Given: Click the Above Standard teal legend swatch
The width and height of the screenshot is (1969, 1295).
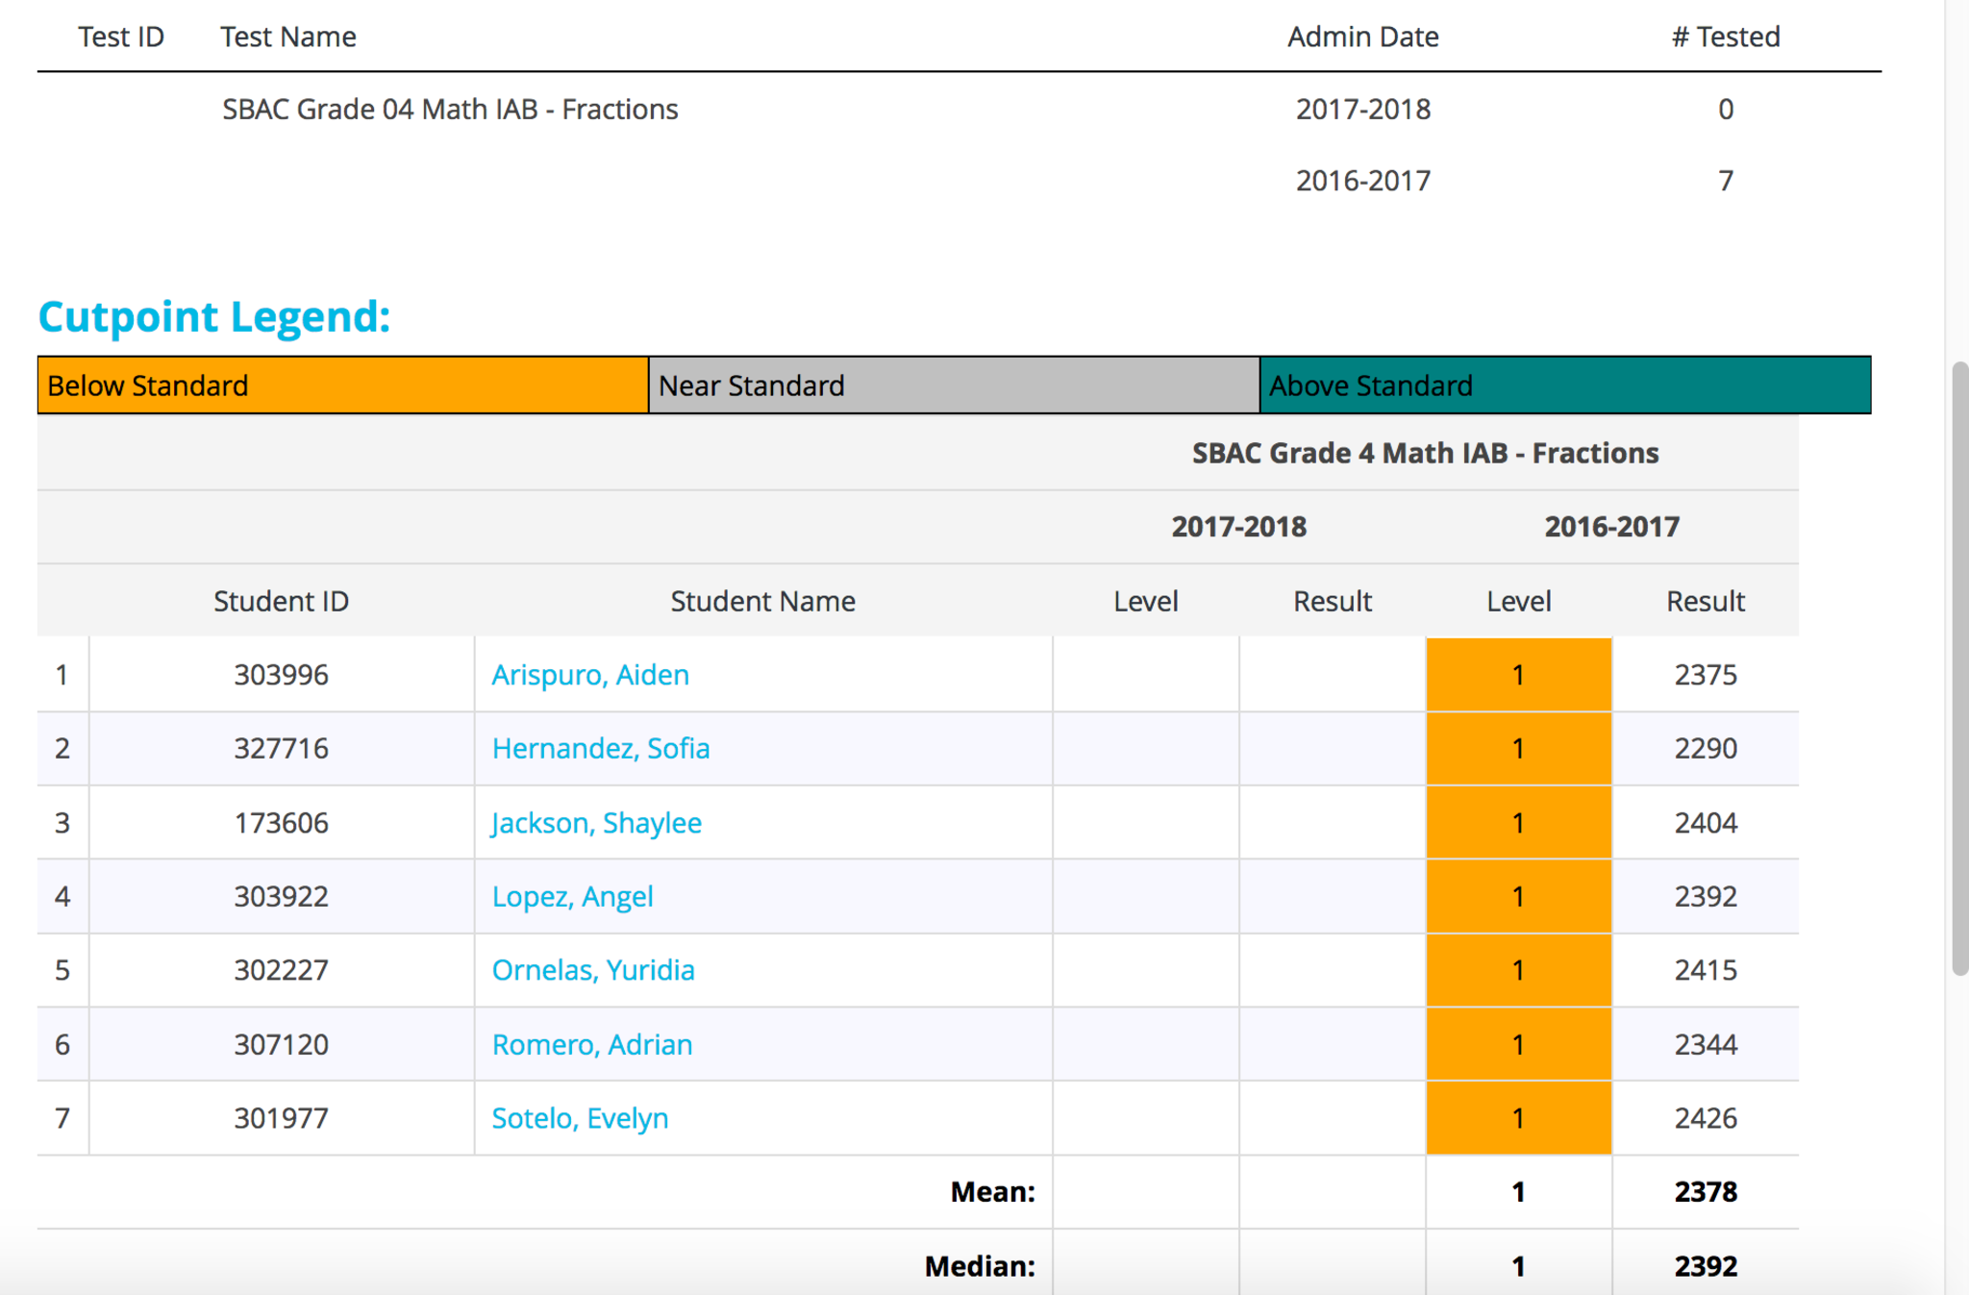Looking at the screenshot, I should (x=1564, y=386).
